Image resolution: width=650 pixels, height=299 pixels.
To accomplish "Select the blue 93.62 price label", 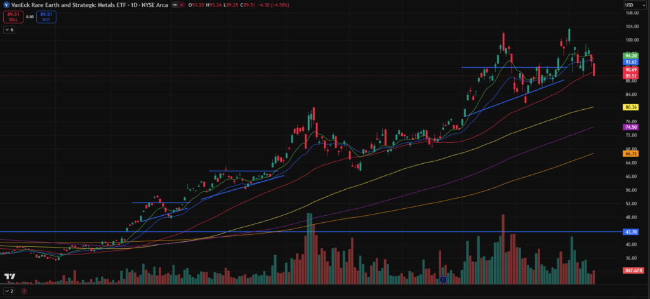I will pos(630,62).
